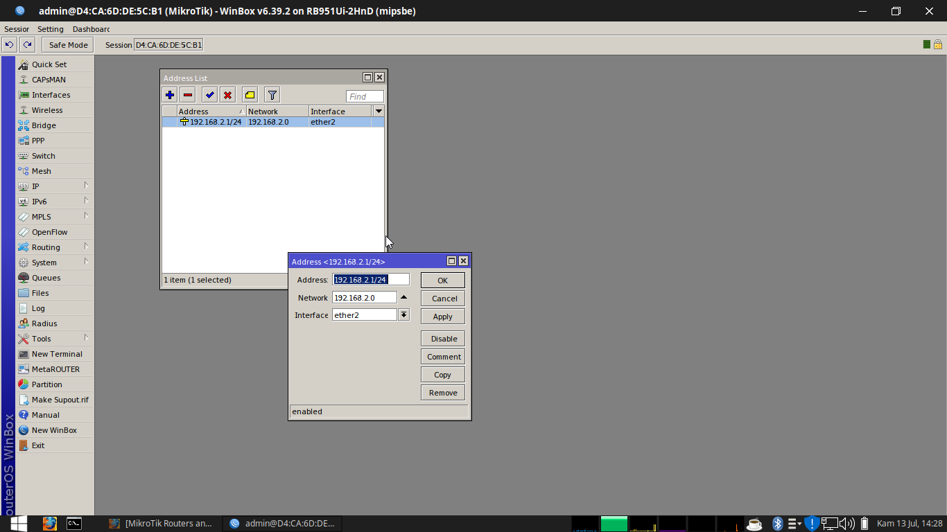Click the filter funnel icon

272,95
